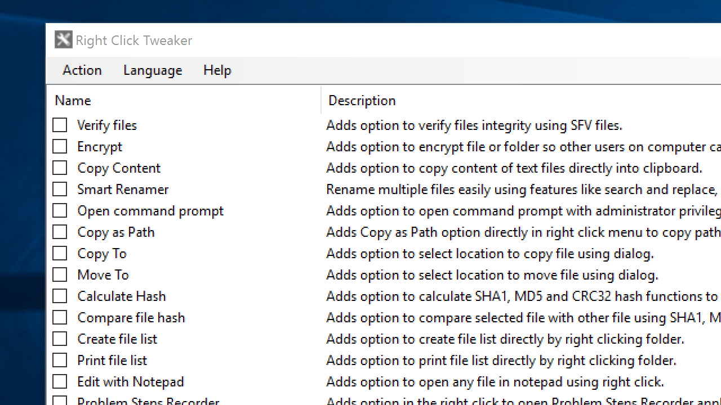
Task: Open the Help menu
Action: pyautogui.click(x=217, y=70)
